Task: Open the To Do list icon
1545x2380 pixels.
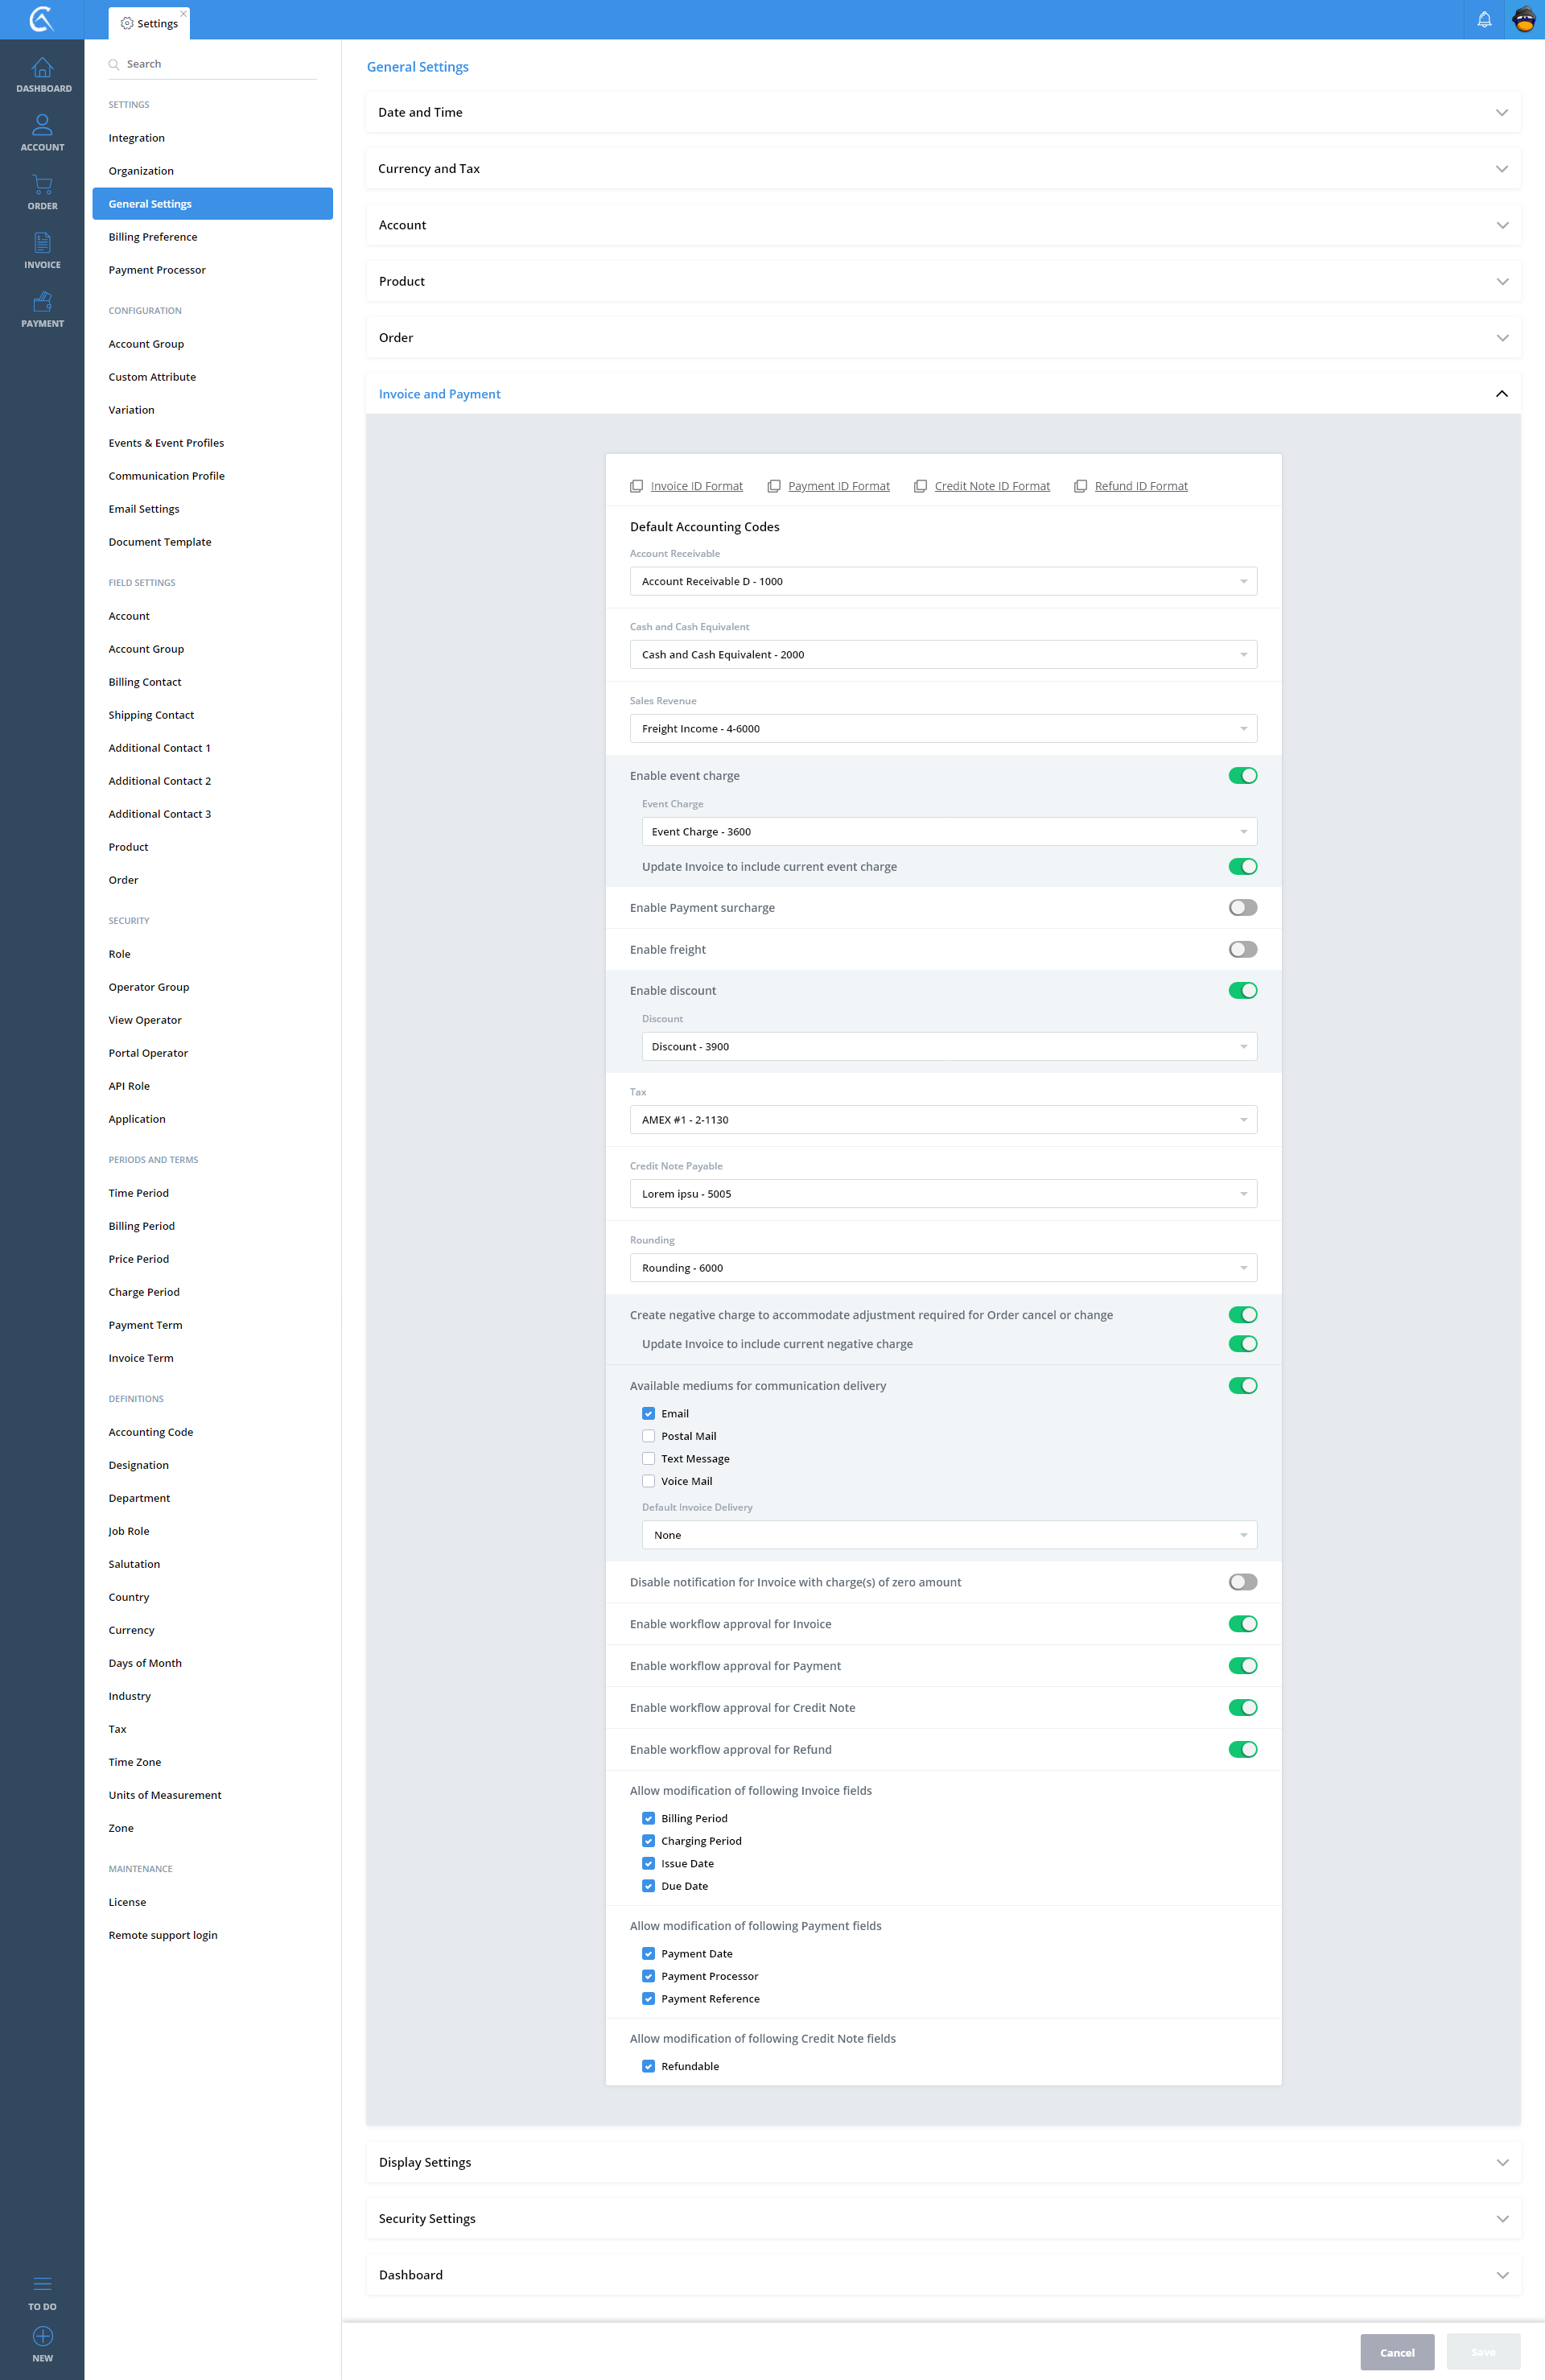Action: click(x=42, y=2284)
